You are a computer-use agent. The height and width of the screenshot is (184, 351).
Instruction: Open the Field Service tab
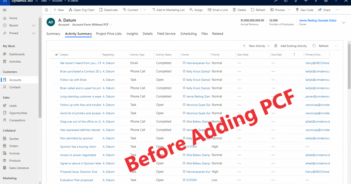point(166,34)
